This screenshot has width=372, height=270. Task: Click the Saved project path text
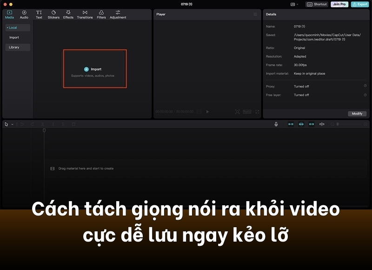point(327,37)
